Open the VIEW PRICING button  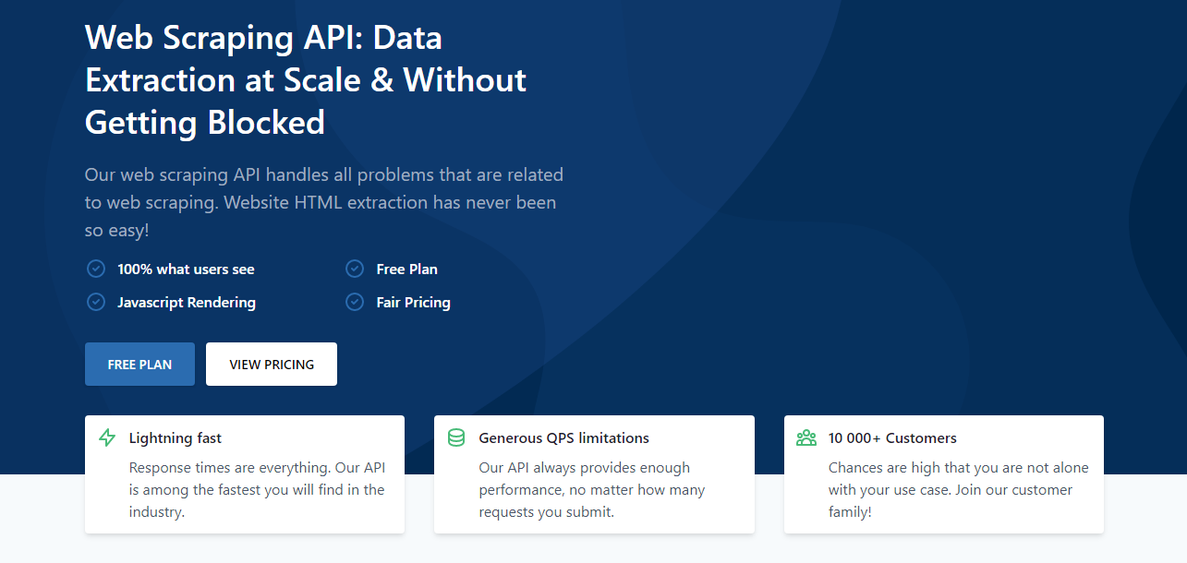coord(272,365)
